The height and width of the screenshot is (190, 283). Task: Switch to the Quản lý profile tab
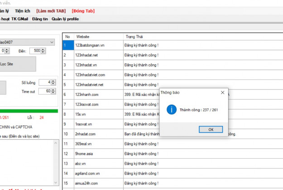[65, 19]
